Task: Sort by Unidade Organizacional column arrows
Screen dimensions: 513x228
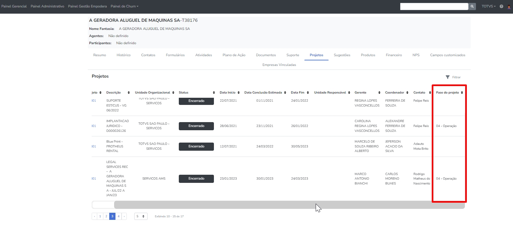Action: [x=173, y=93]
